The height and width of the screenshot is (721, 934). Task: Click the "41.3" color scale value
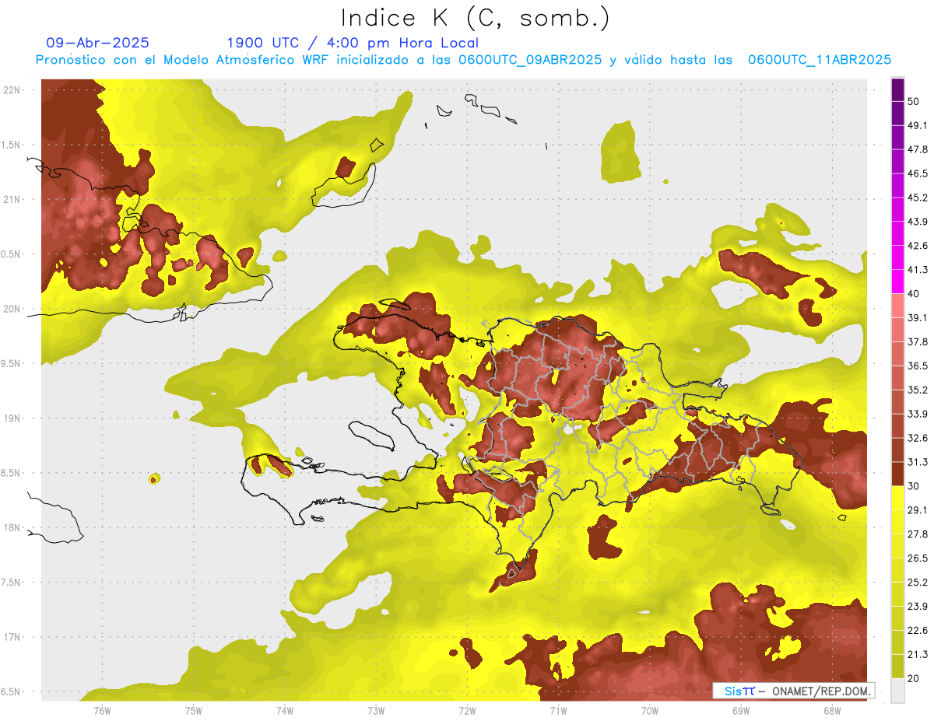[918, 270]
